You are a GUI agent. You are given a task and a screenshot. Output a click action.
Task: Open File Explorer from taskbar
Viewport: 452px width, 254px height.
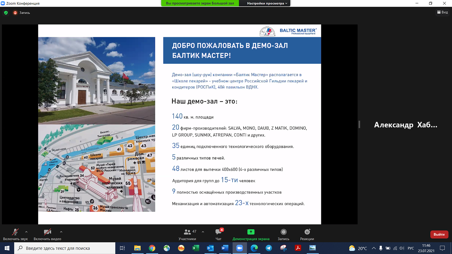137,248
